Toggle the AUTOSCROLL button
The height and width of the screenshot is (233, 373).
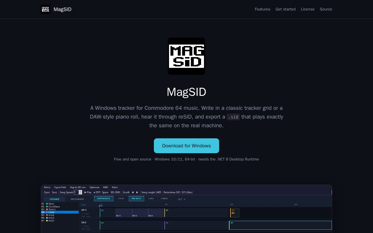(103, 199)
